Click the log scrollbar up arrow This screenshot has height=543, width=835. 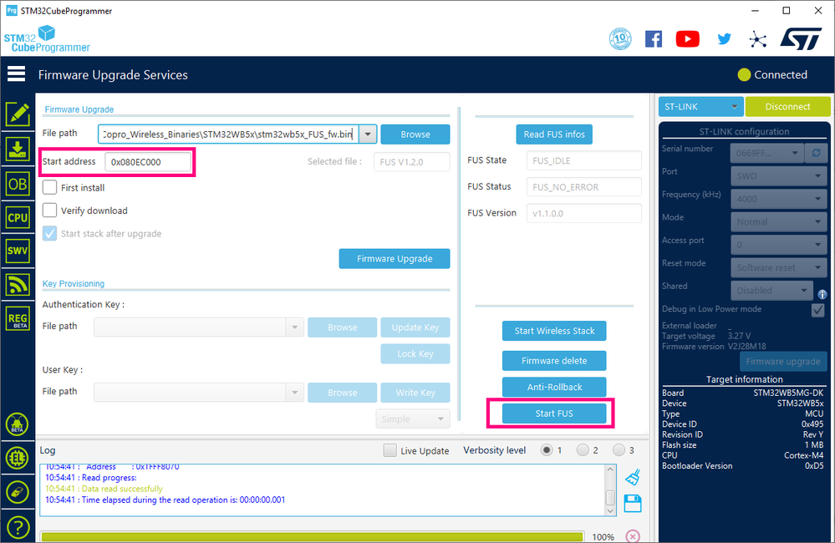click(610, 469)
